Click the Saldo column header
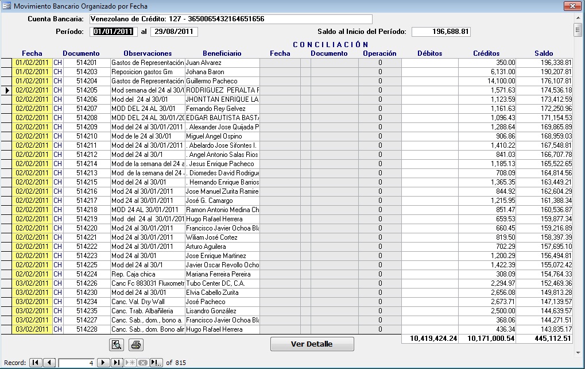This screenshot has height=369, width=585. tap(544, 53)
